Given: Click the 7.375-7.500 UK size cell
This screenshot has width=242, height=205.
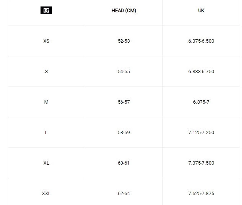Looking at the screenshot, I should click(201, 163).
